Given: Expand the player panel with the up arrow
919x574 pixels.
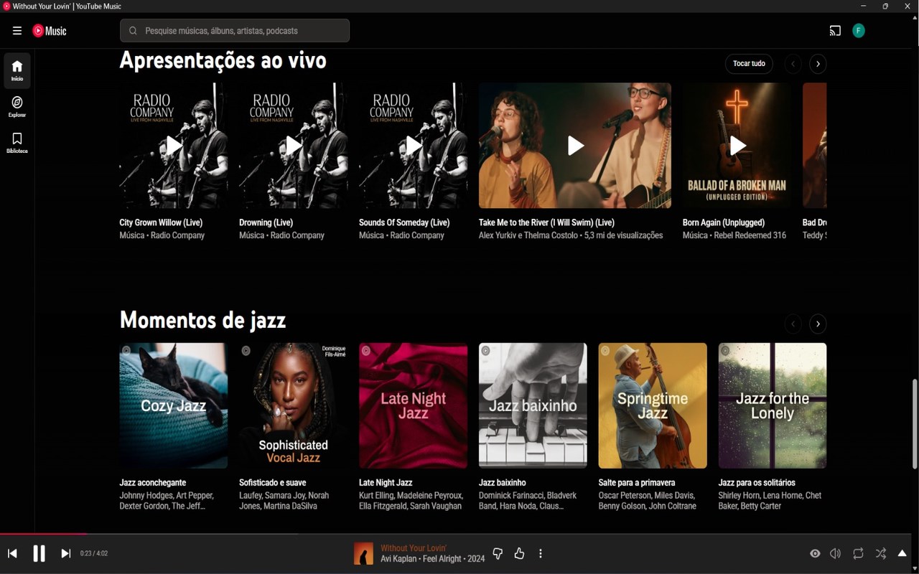Looking at the screenshot, I should pos(902,553).
